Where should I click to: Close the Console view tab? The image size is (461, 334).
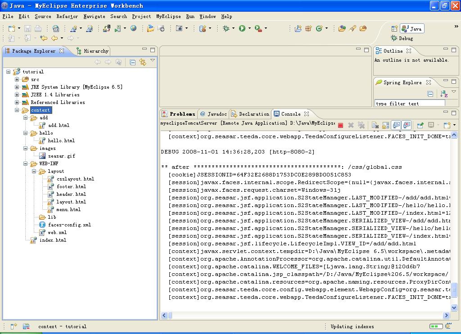pyautogui.click(x=306, y=114)
